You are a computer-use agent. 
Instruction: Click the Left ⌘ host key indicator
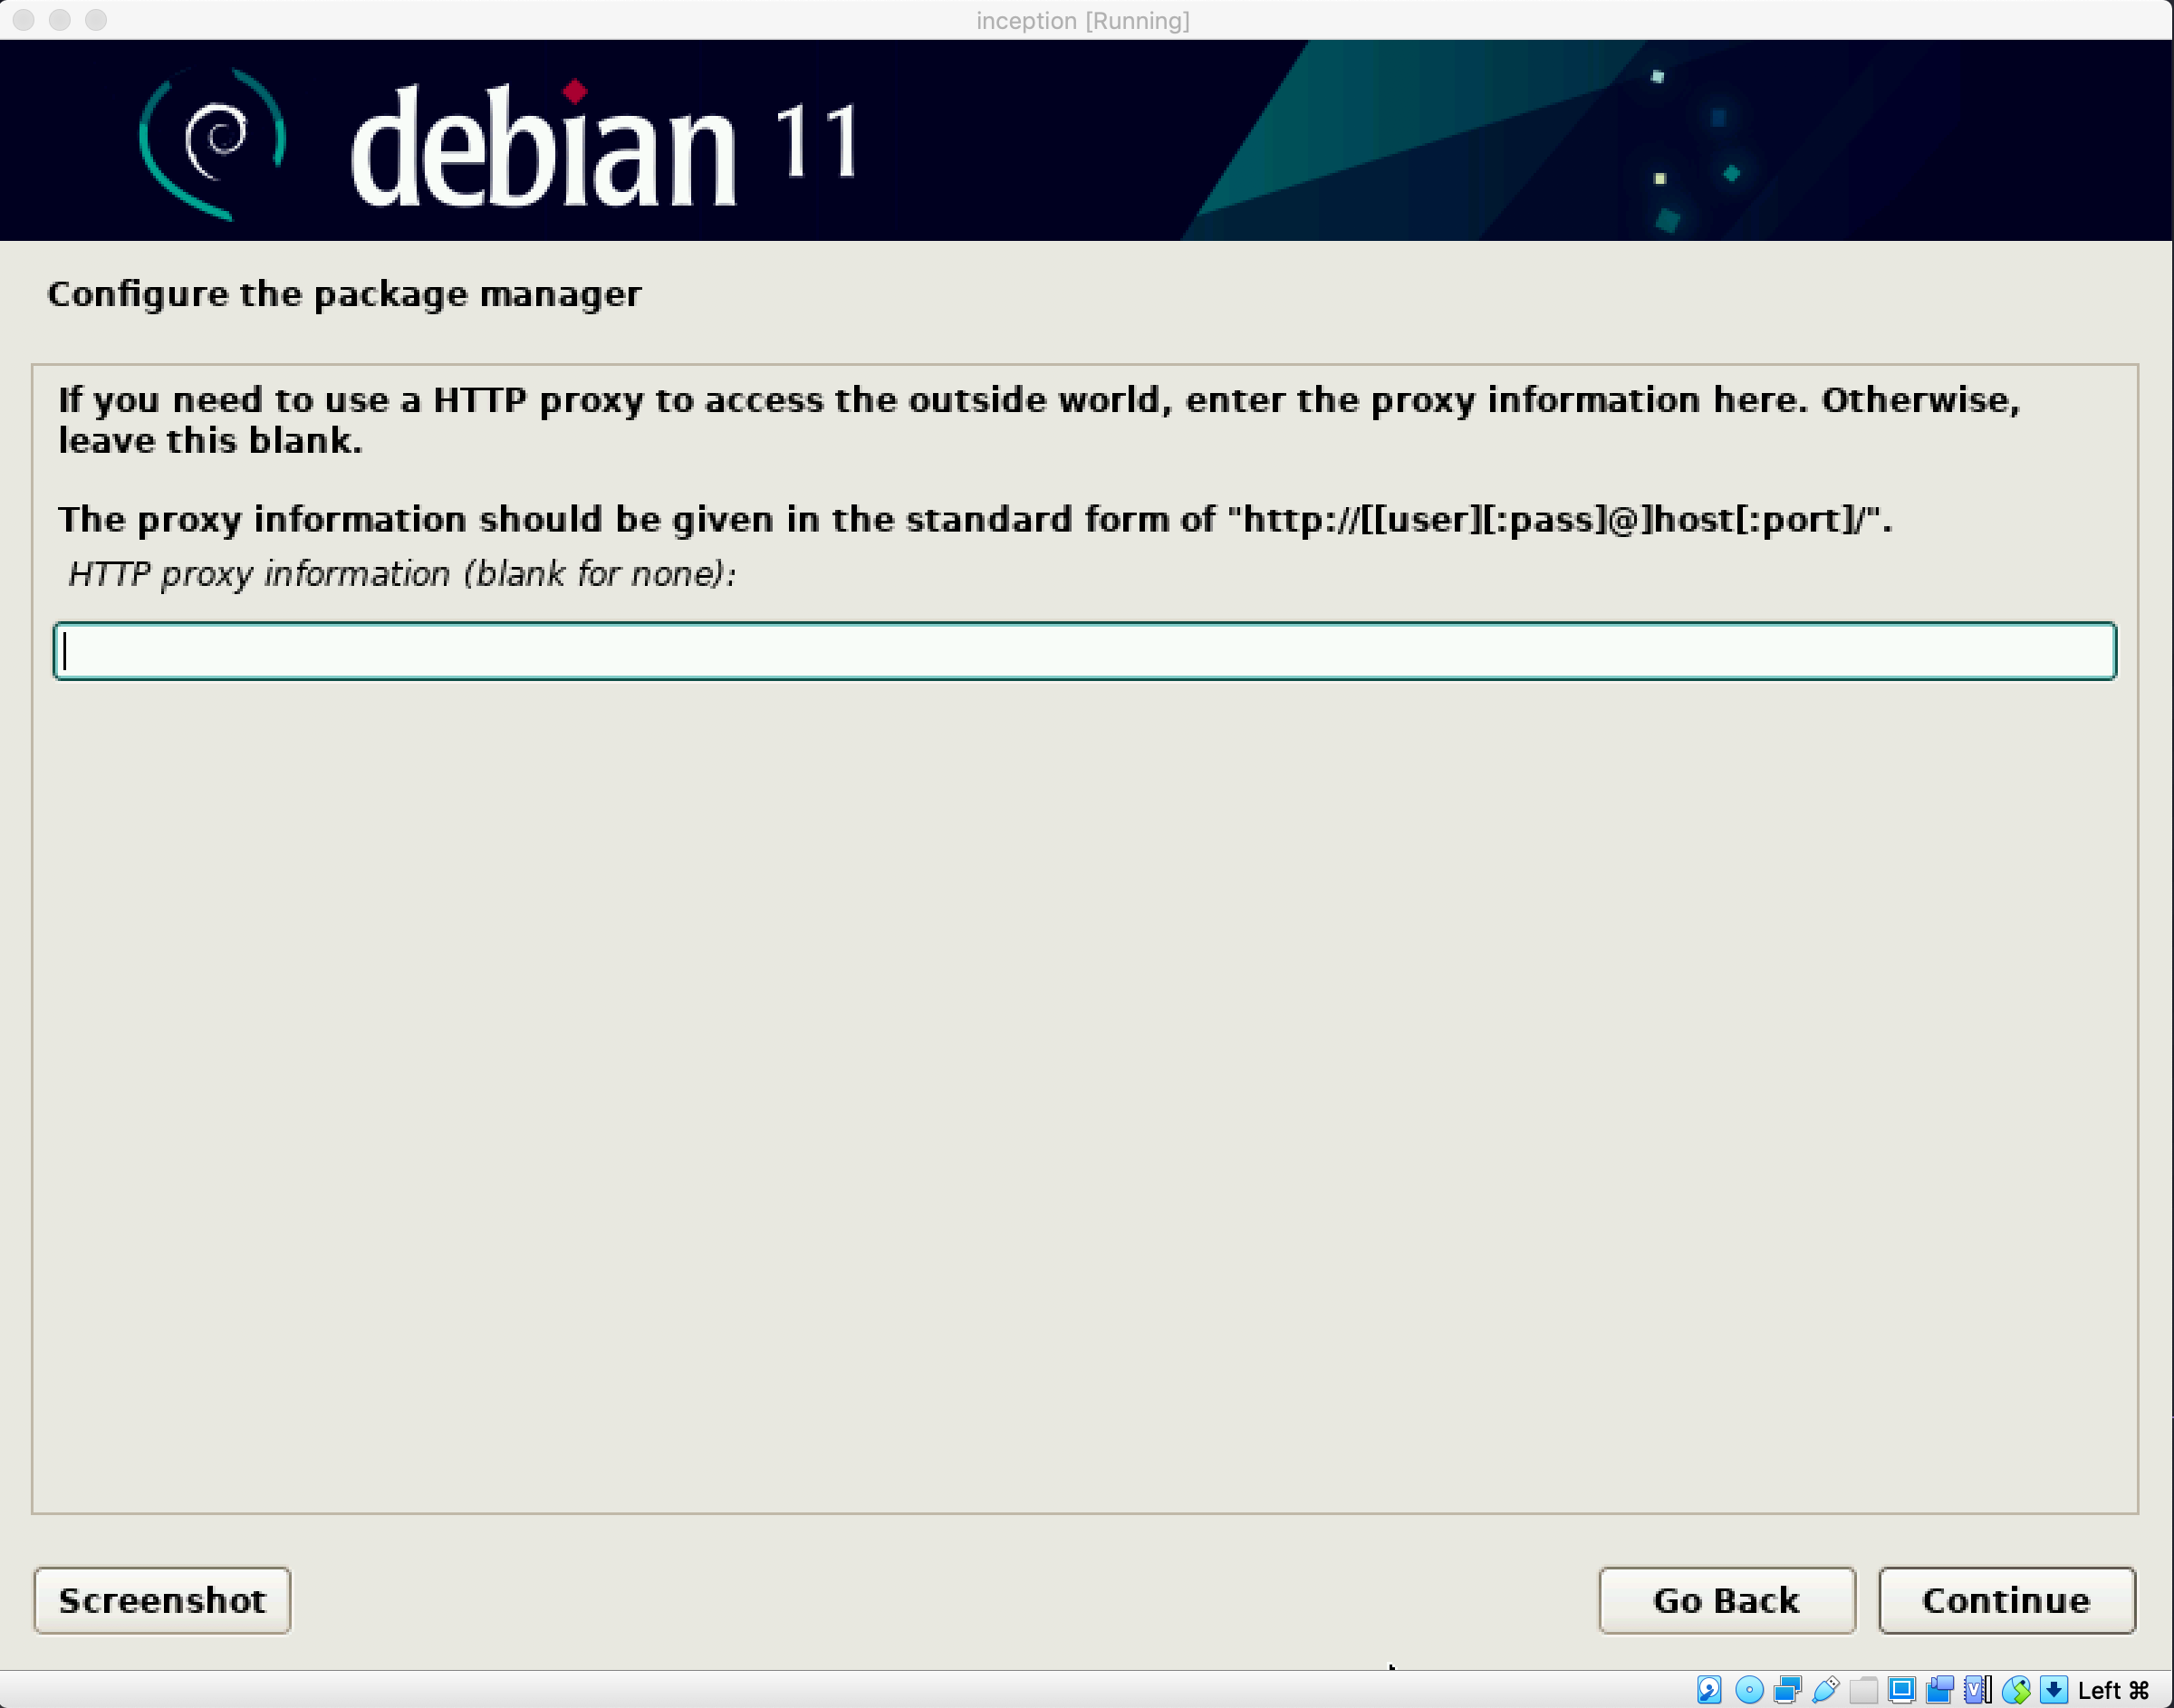coord(2113,1690)
